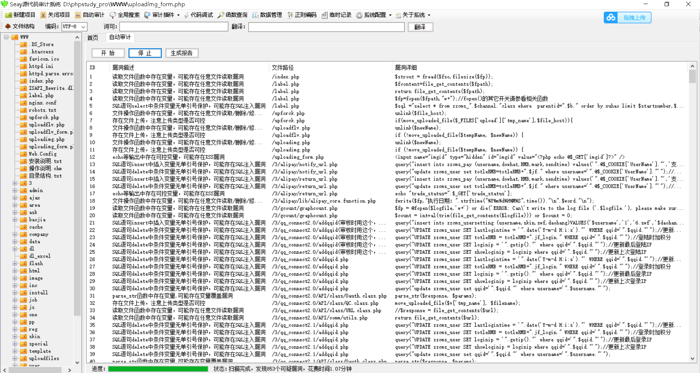The width and height of the screenshot is (700, 373).
Task: Open the 新建项目 tool
Action: [x=20, y=15]
